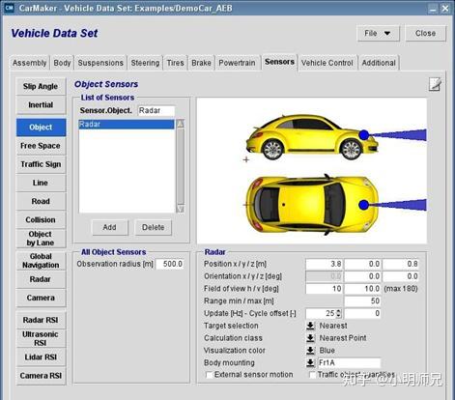
Task: Click the radar sensor dot on top-view car
Action: (x=364, y=205)
